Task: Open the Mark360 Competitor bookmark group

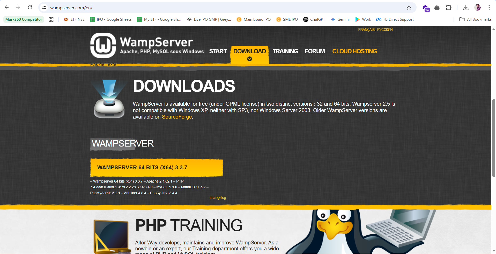Action: 24,19
